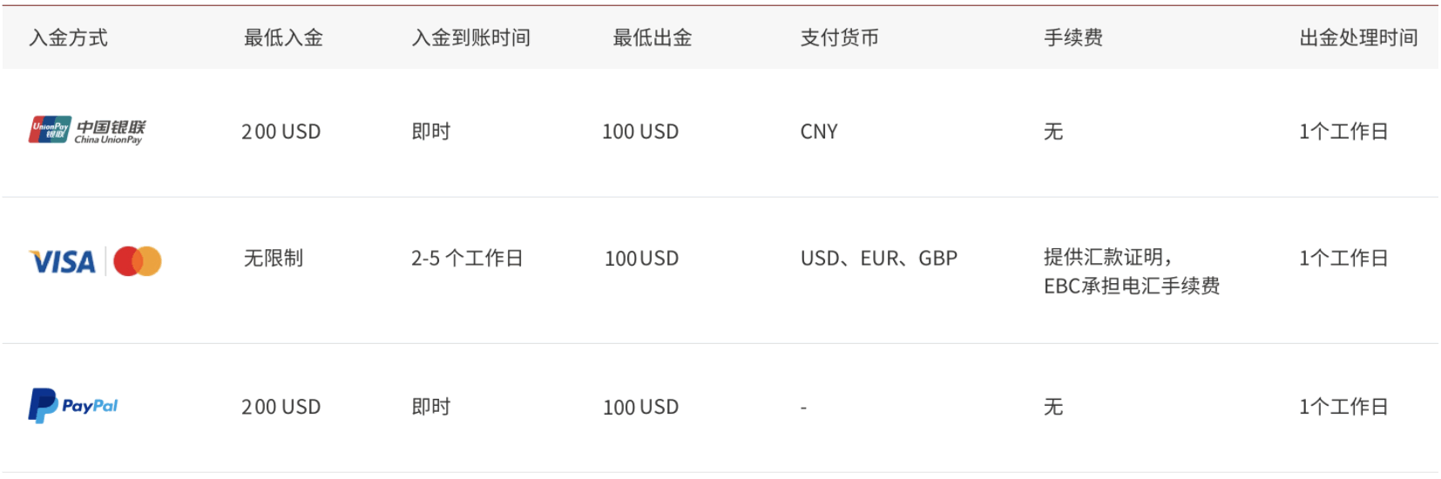The height and width of the screenshot is (479, 1441).
Task: Click the EBC承担电汇手续费 text
Action: point(1132,286)
